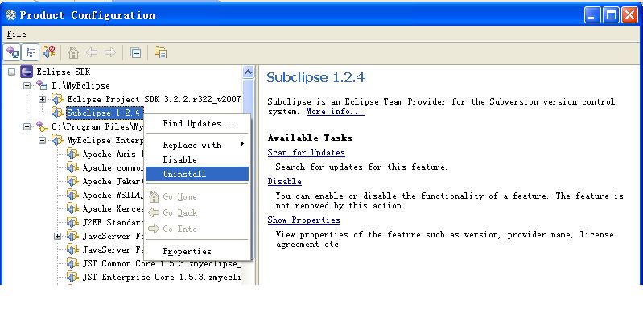
Task: Collapse the D:\MyEclipse tree node
Action: click(x=27, y=85)
